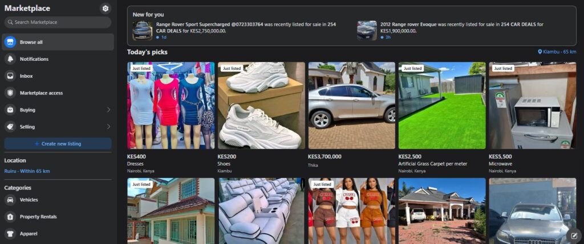Open the Selling menu item
The width and height of the screenshot is (584, 244).
[58, 127]
